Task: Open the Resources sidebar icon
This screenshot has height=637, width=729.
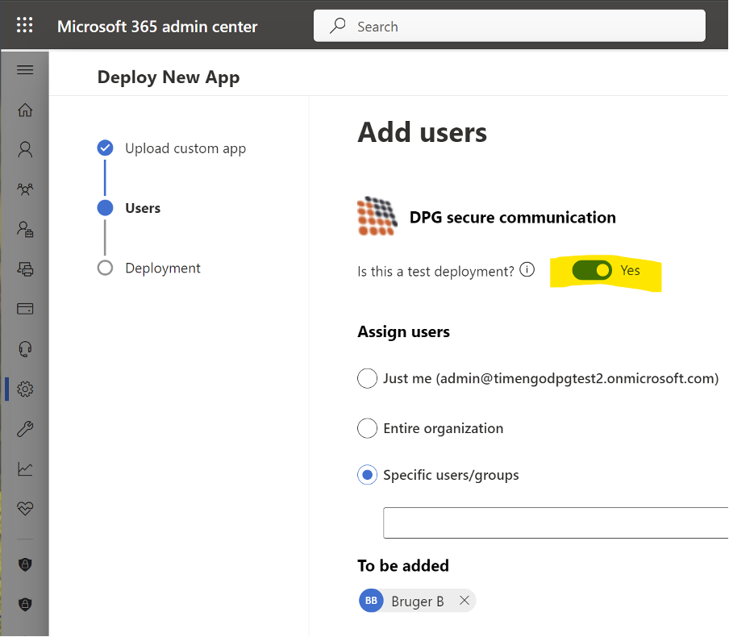Action: (x=25, y=269)
